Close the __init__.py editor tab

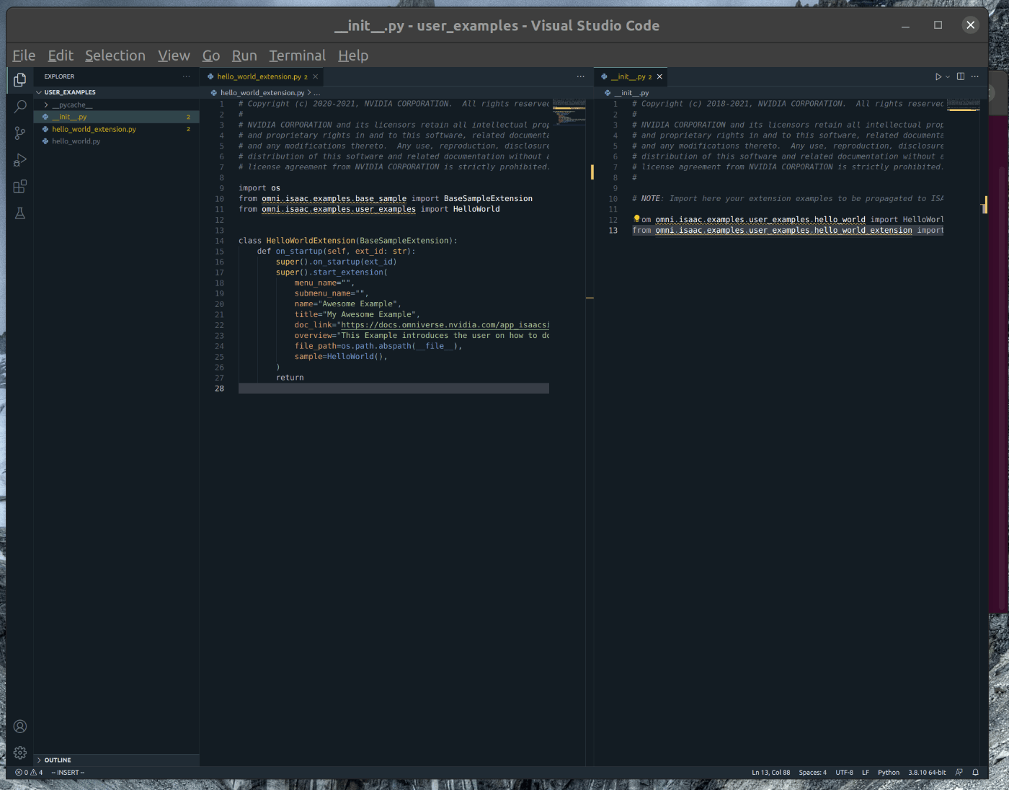pos(659,76)
